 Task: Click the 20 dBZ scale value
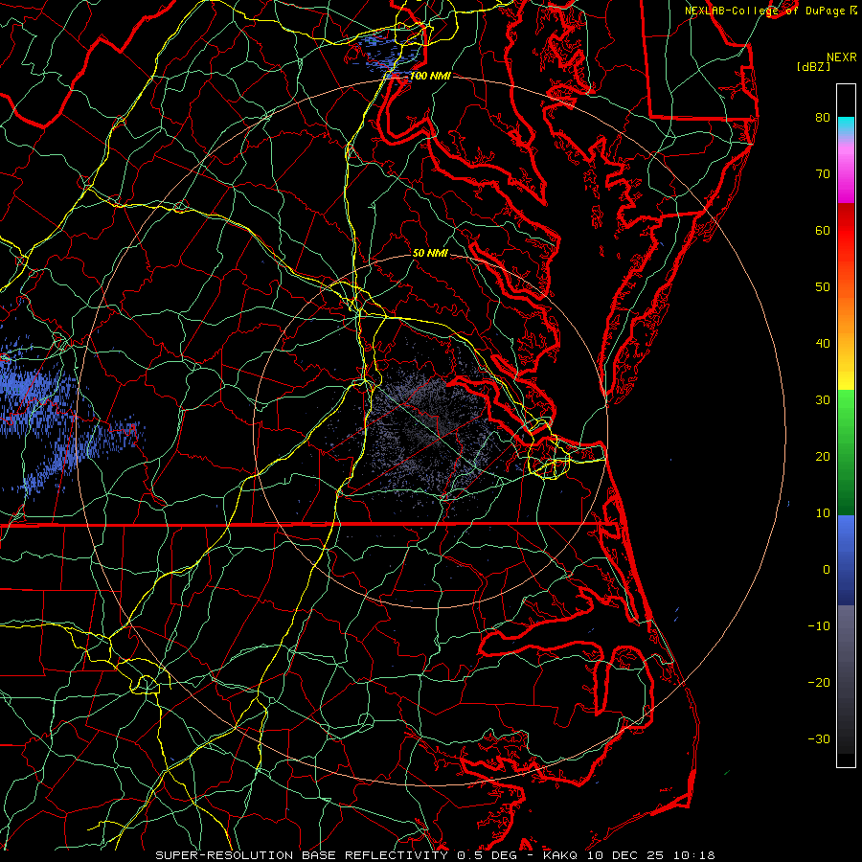pos(823,457)
